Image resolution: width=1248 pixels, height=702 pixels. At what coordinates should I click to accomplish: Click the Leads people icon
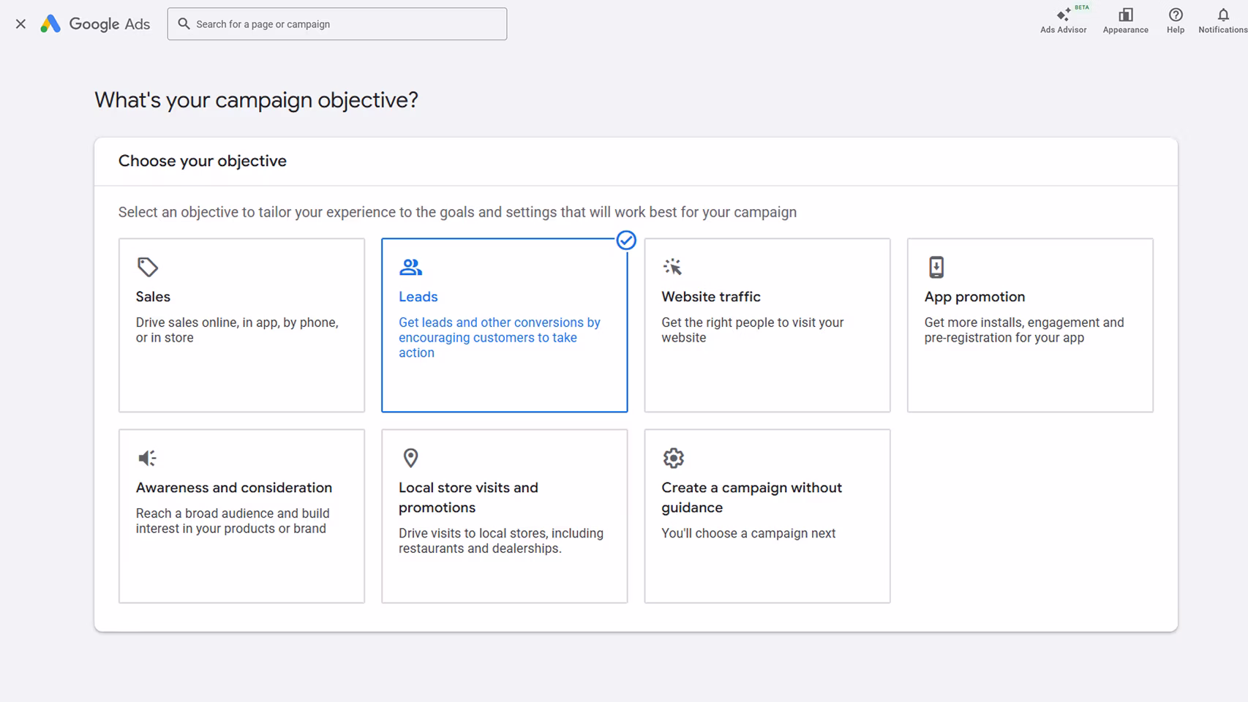pyautogui.click(x=410, y=266)
